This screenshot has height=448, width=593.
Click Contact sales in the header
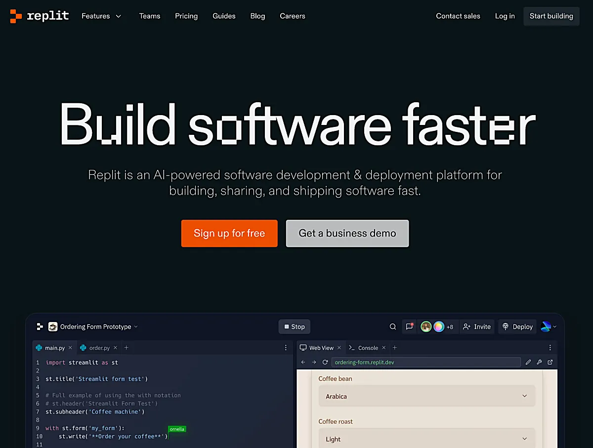click(458, 16)
